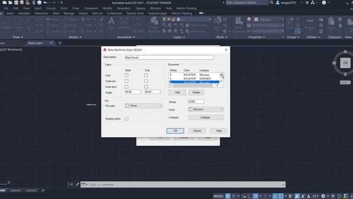The width and height of the screenshot is (353, 199).
Task: Enable Display joints checkbox
Action: [x=126, y=119]
